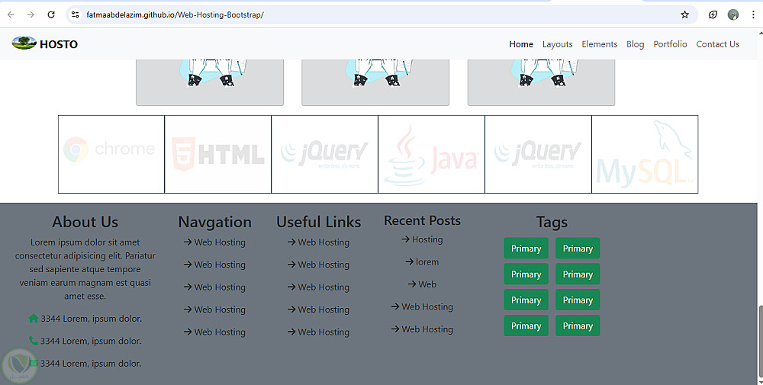Open the extensions icon in browser toolbar

[x=713, y=14]
